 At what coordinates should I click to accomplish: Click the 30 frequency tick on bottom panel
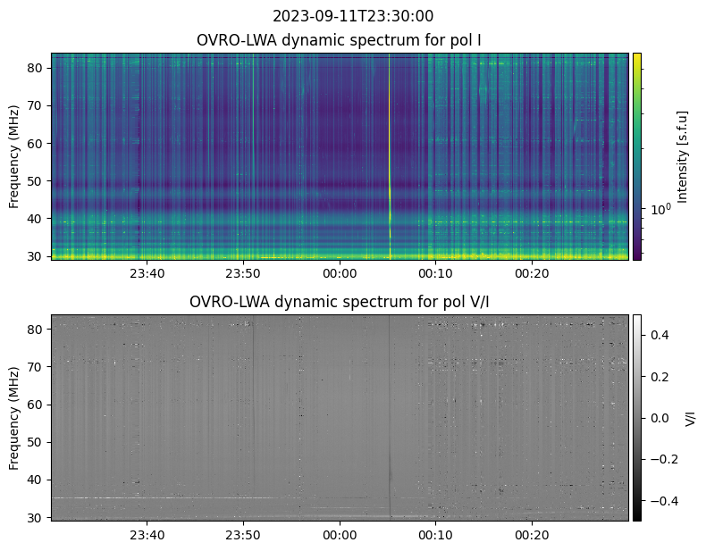[x=38, y=518]
